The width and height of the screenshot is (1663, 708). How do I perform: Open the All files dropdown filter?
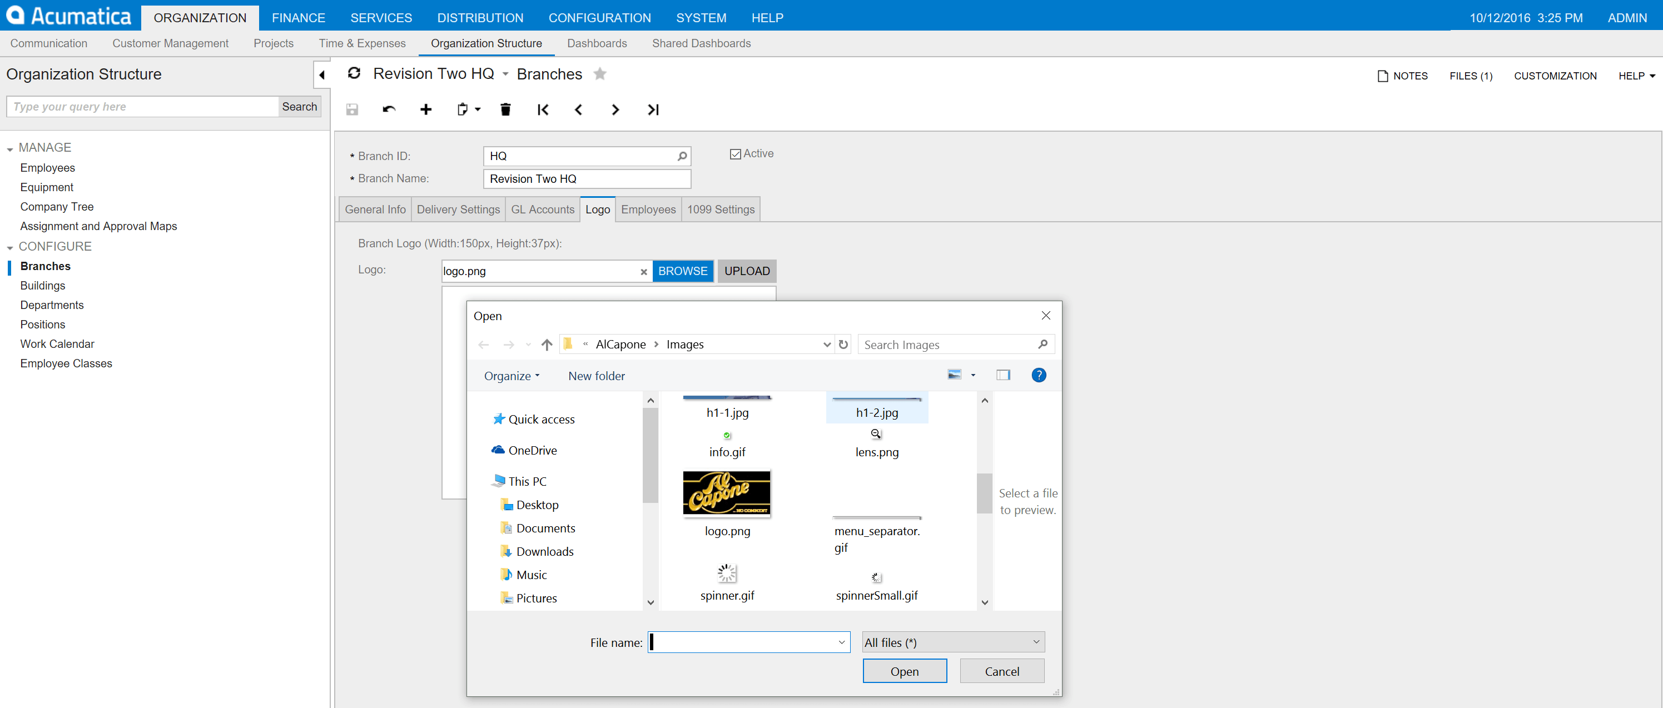(x=951, y=642)
